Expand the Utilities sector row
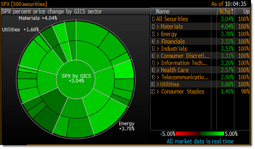255x149 pixels. point(158,84)
